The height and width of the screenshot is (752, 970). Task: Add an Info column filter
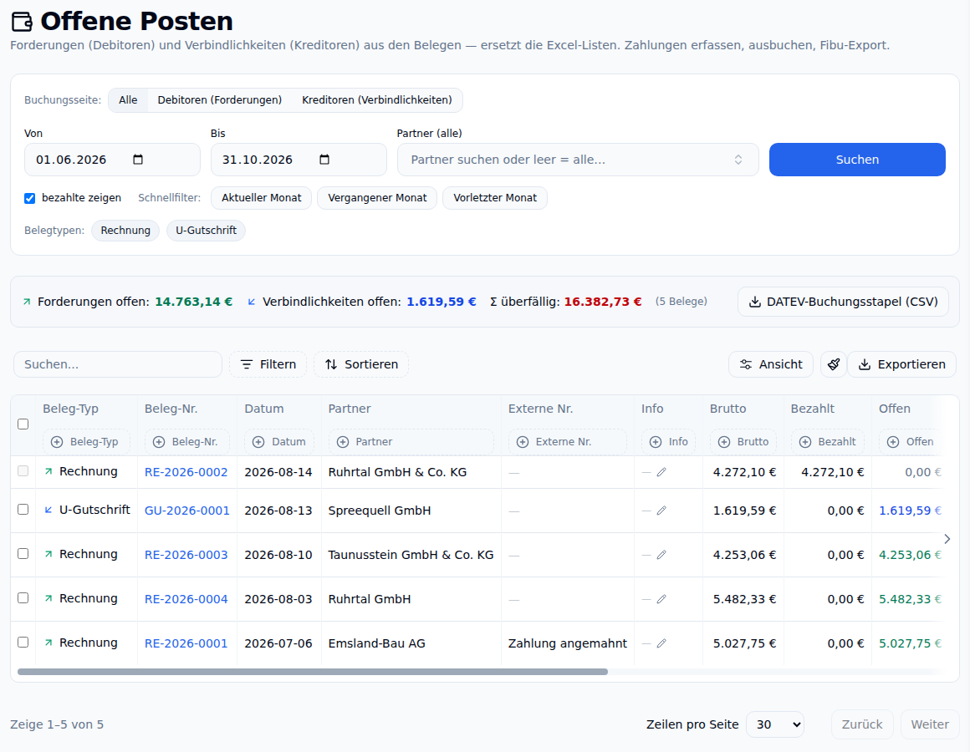pos(669,442)
